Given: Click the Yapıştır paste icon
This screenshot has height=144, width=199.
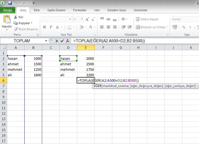Looking at the screenshot, I should click(x=7, y=20).
